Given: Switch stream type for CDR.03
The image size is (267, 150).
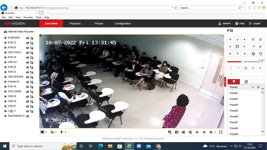Looking at the screenshot, I should (32, 97).
